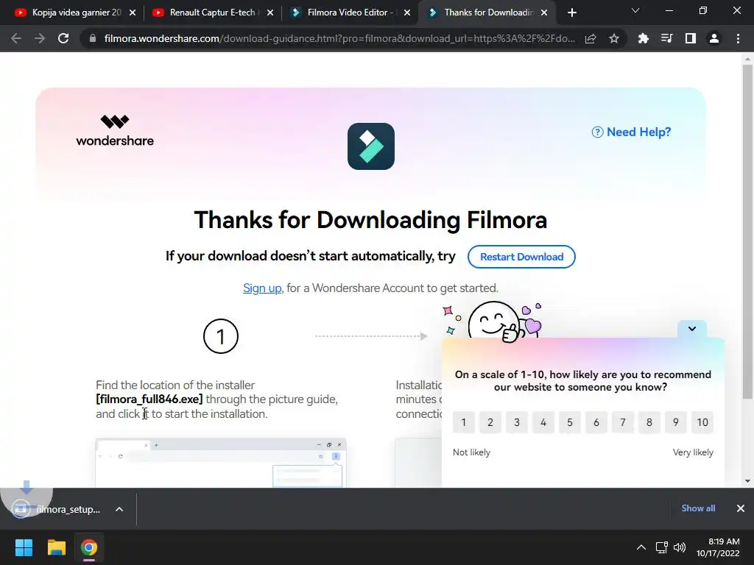The width and height of the screenshot is (754, 565).
Task: Expand filmora_setup download options arrow
Action: coord(119,509)
